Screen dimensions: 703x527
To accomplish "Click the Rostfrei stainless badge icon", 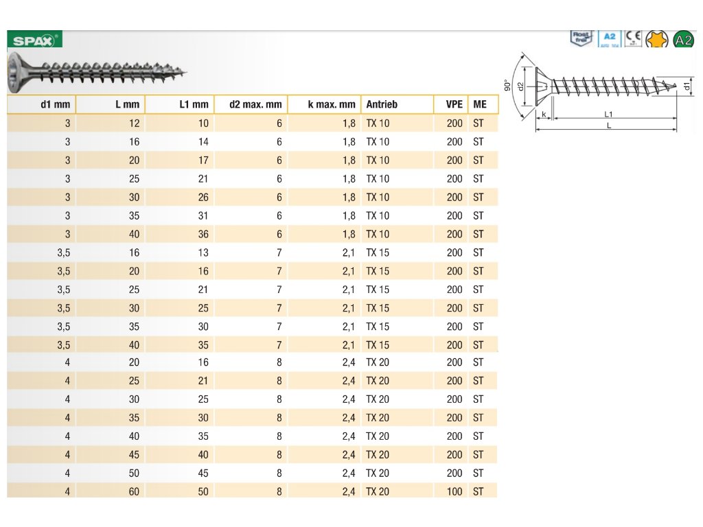I will pos(581,38).
